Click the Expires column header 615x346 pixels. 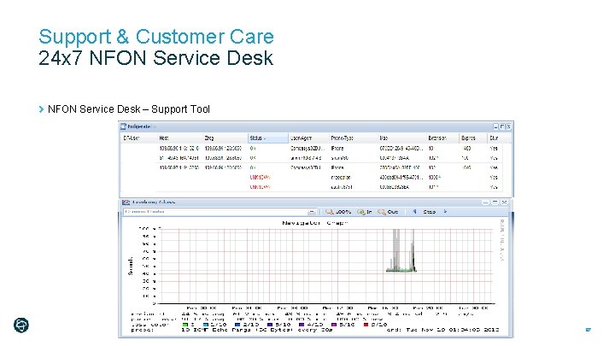(x=473, y=138)
